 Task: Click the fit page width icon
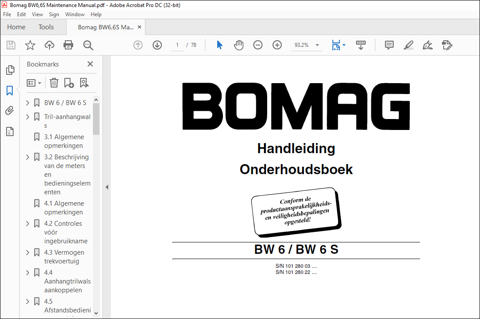[x=336, y=45]
